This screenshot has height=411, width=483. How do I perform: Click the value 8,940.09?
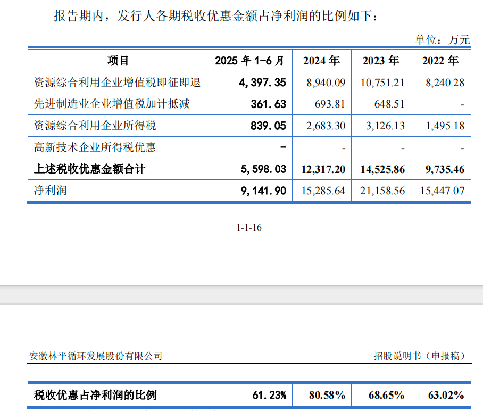pyautogui.click(x=326, y=83)
